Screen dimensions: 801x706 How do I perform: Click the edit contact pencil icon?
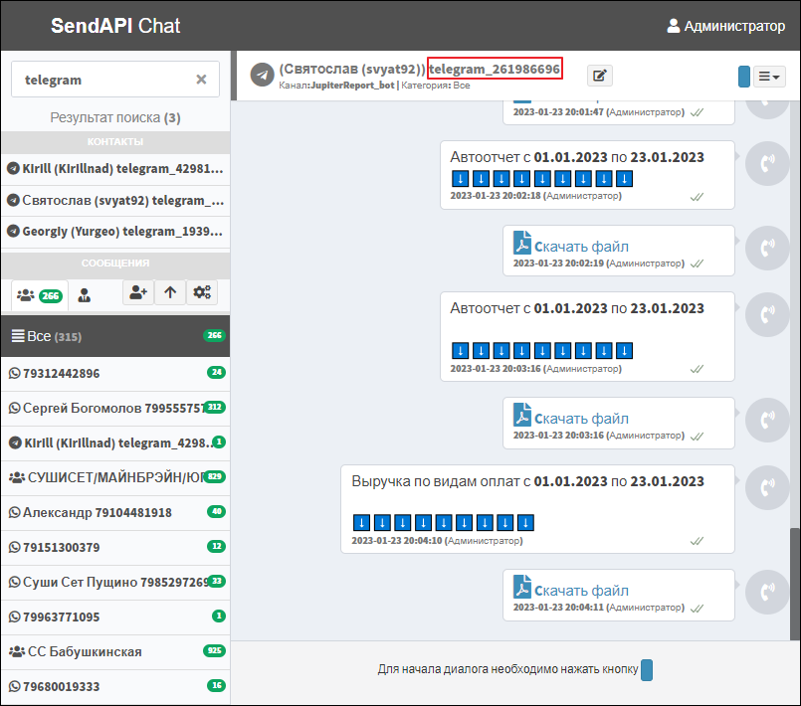pyautogui.click(x=600, y=76)
